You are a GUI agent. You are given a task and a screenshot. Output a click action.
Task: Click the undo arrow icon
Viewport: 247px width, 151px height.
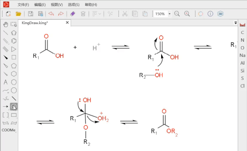click(51, 14)
